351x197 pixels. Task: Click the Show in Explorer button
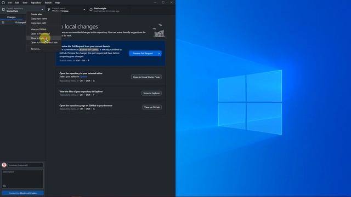pos(151,93)
